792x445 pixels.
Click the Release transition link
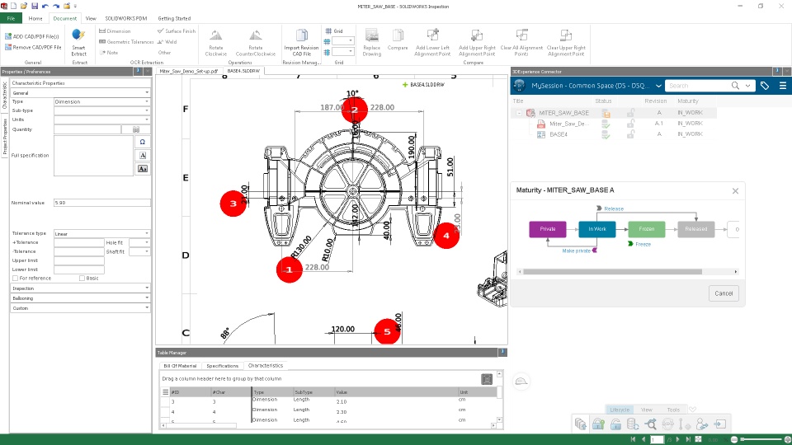coord(614,208)
